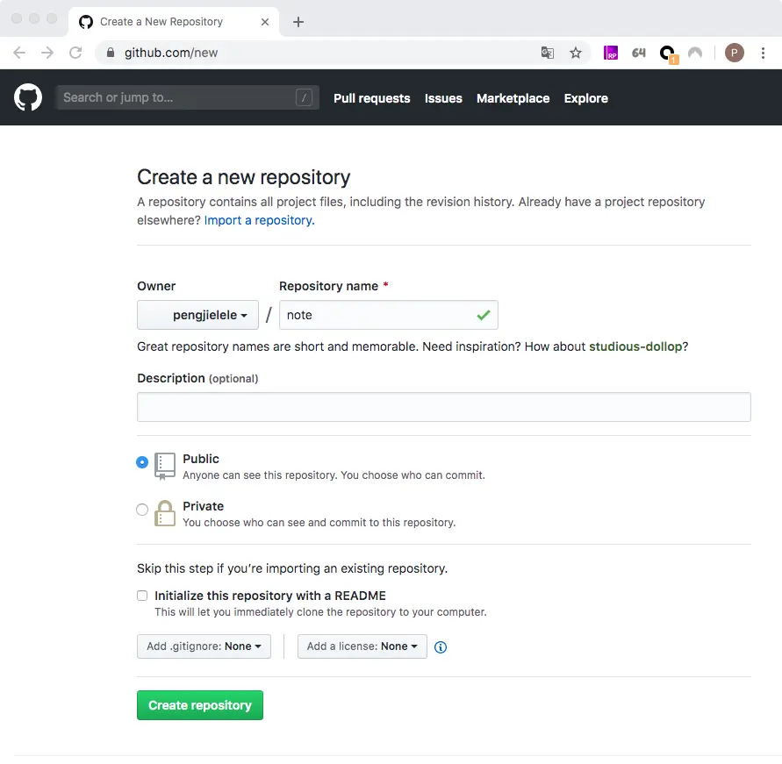This screenshot has width=782, height=764.
Task: Open Issues in the header
Action: [443, 98]
